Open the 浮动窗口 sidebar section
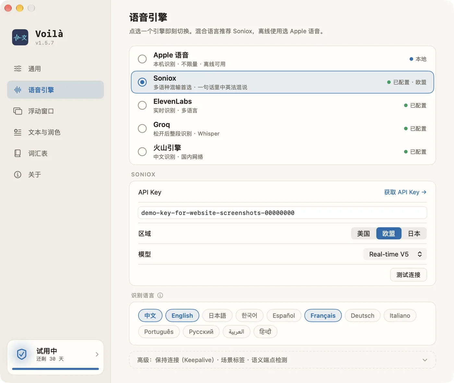Viewport: 454px width, 383px height. (x=55, y=111)
